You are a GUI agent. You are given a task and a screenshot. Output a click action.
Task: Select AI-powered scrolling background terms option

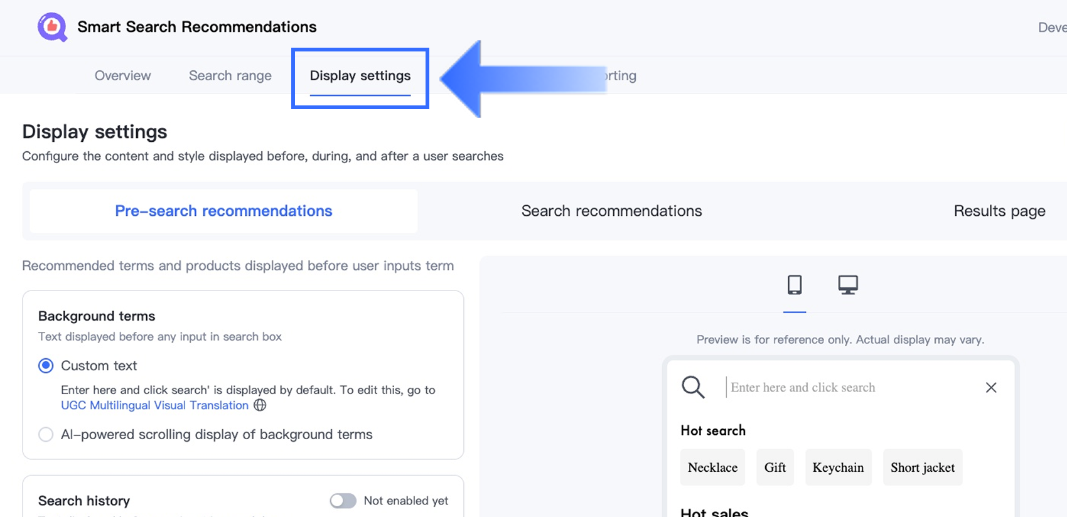pyautogui.click(x=46, y=434)
